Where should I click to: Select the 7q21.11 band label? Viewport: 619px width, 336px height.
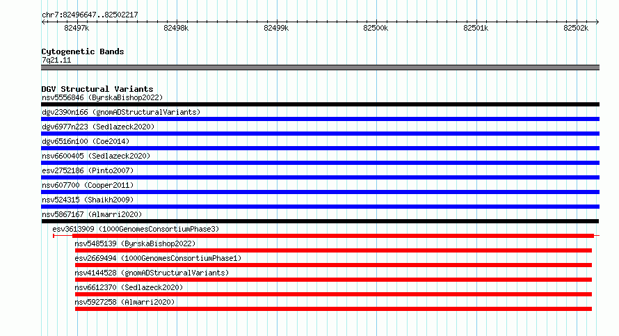point(56,61)
